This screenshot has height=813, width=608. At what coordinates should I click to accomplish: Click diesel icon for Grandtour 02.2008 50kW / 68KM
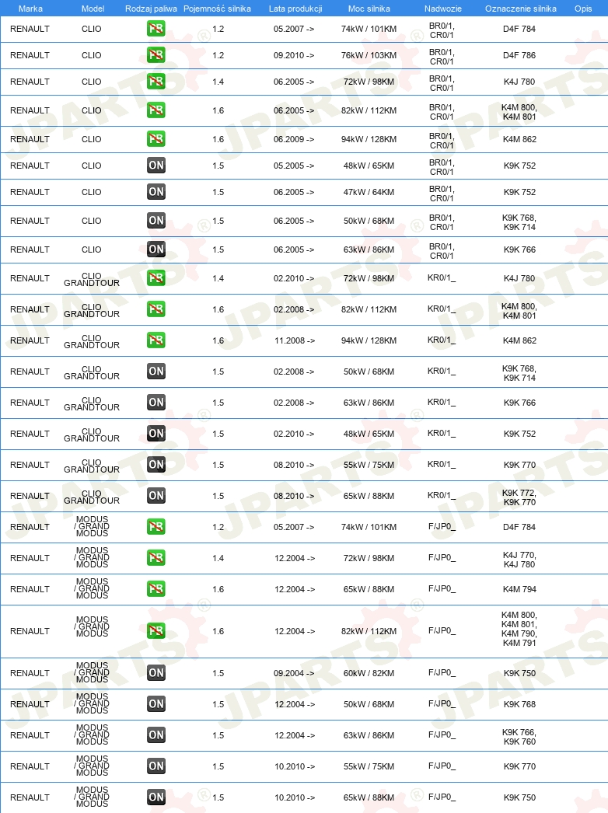coord(156,372)
